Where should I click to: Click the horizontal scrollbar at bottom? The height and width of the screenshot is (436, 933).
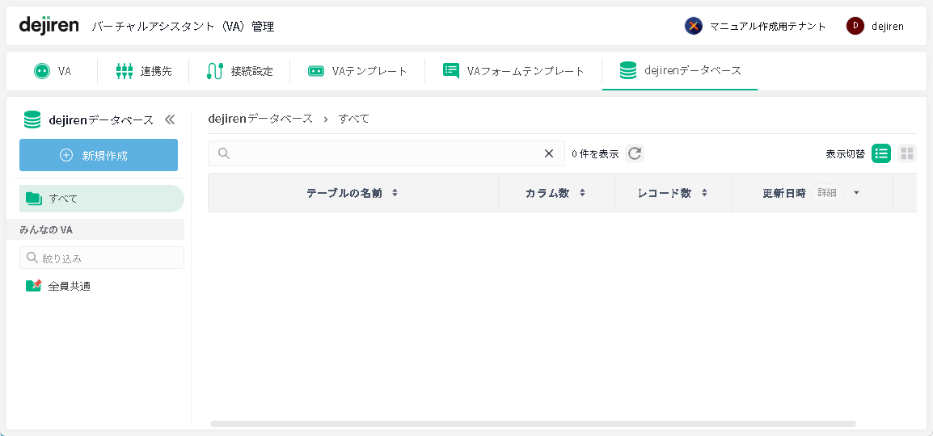pyautogui.click(x=532, y=423)
